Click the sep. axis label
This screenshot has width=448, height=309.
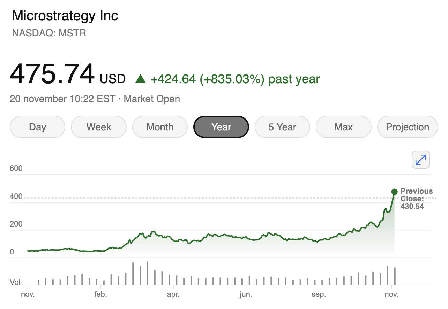click(319, 294)
